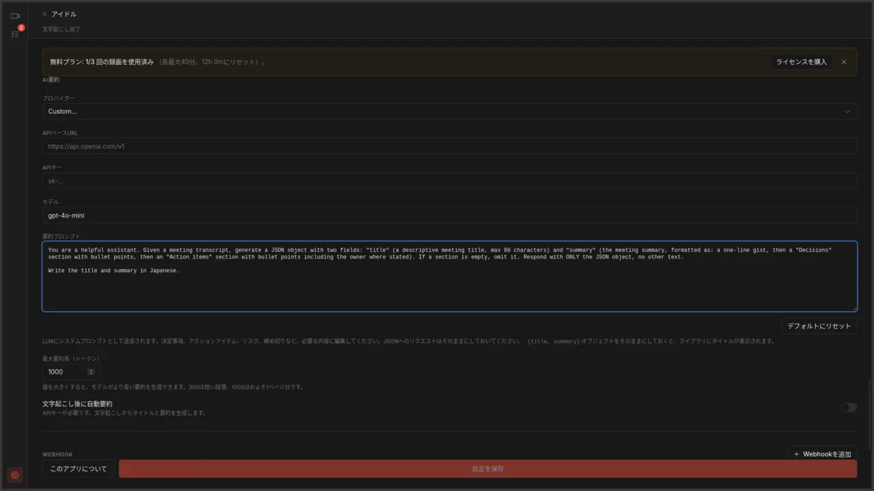Click the WEBHOOK section label
Screen dimensions: 874x491
57,454
